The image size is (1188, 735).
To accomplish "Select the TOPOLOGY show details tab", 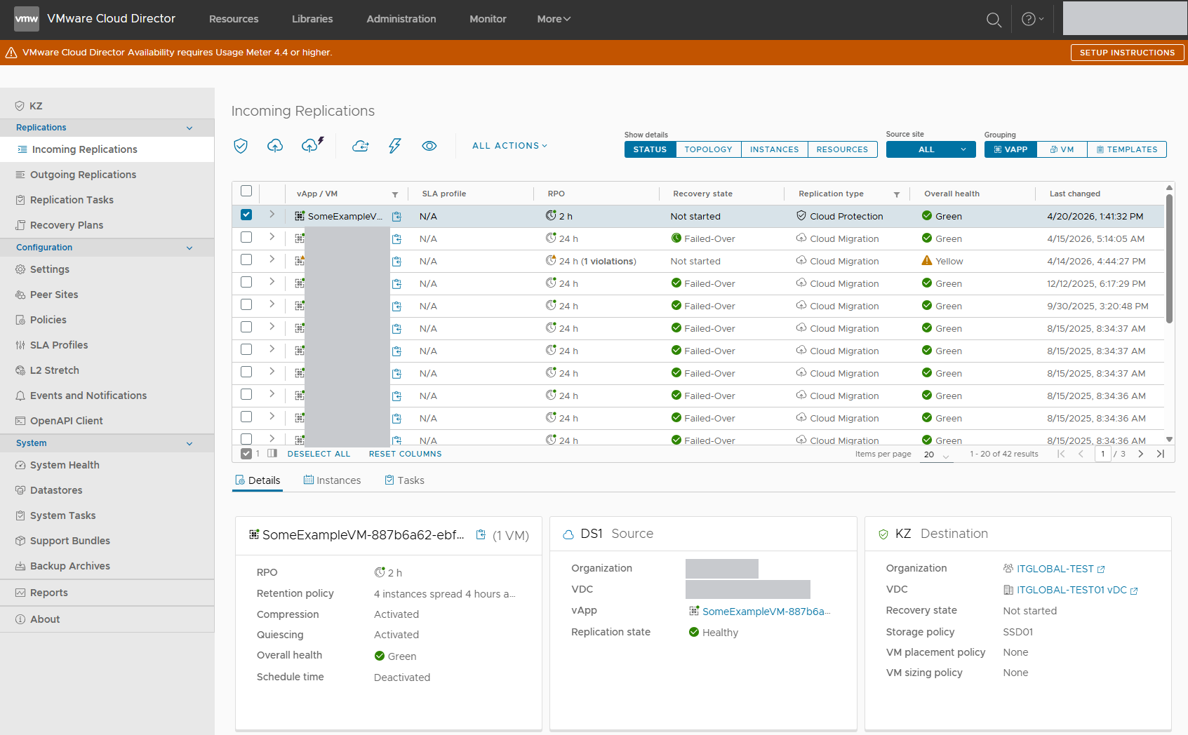I will (x=708, y=149).
